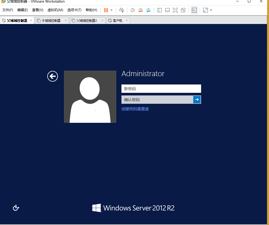Image resolution: width=269 pixels, height=225 pixels.
Task: Open the snapshot manager
Action: coord(148,10)
